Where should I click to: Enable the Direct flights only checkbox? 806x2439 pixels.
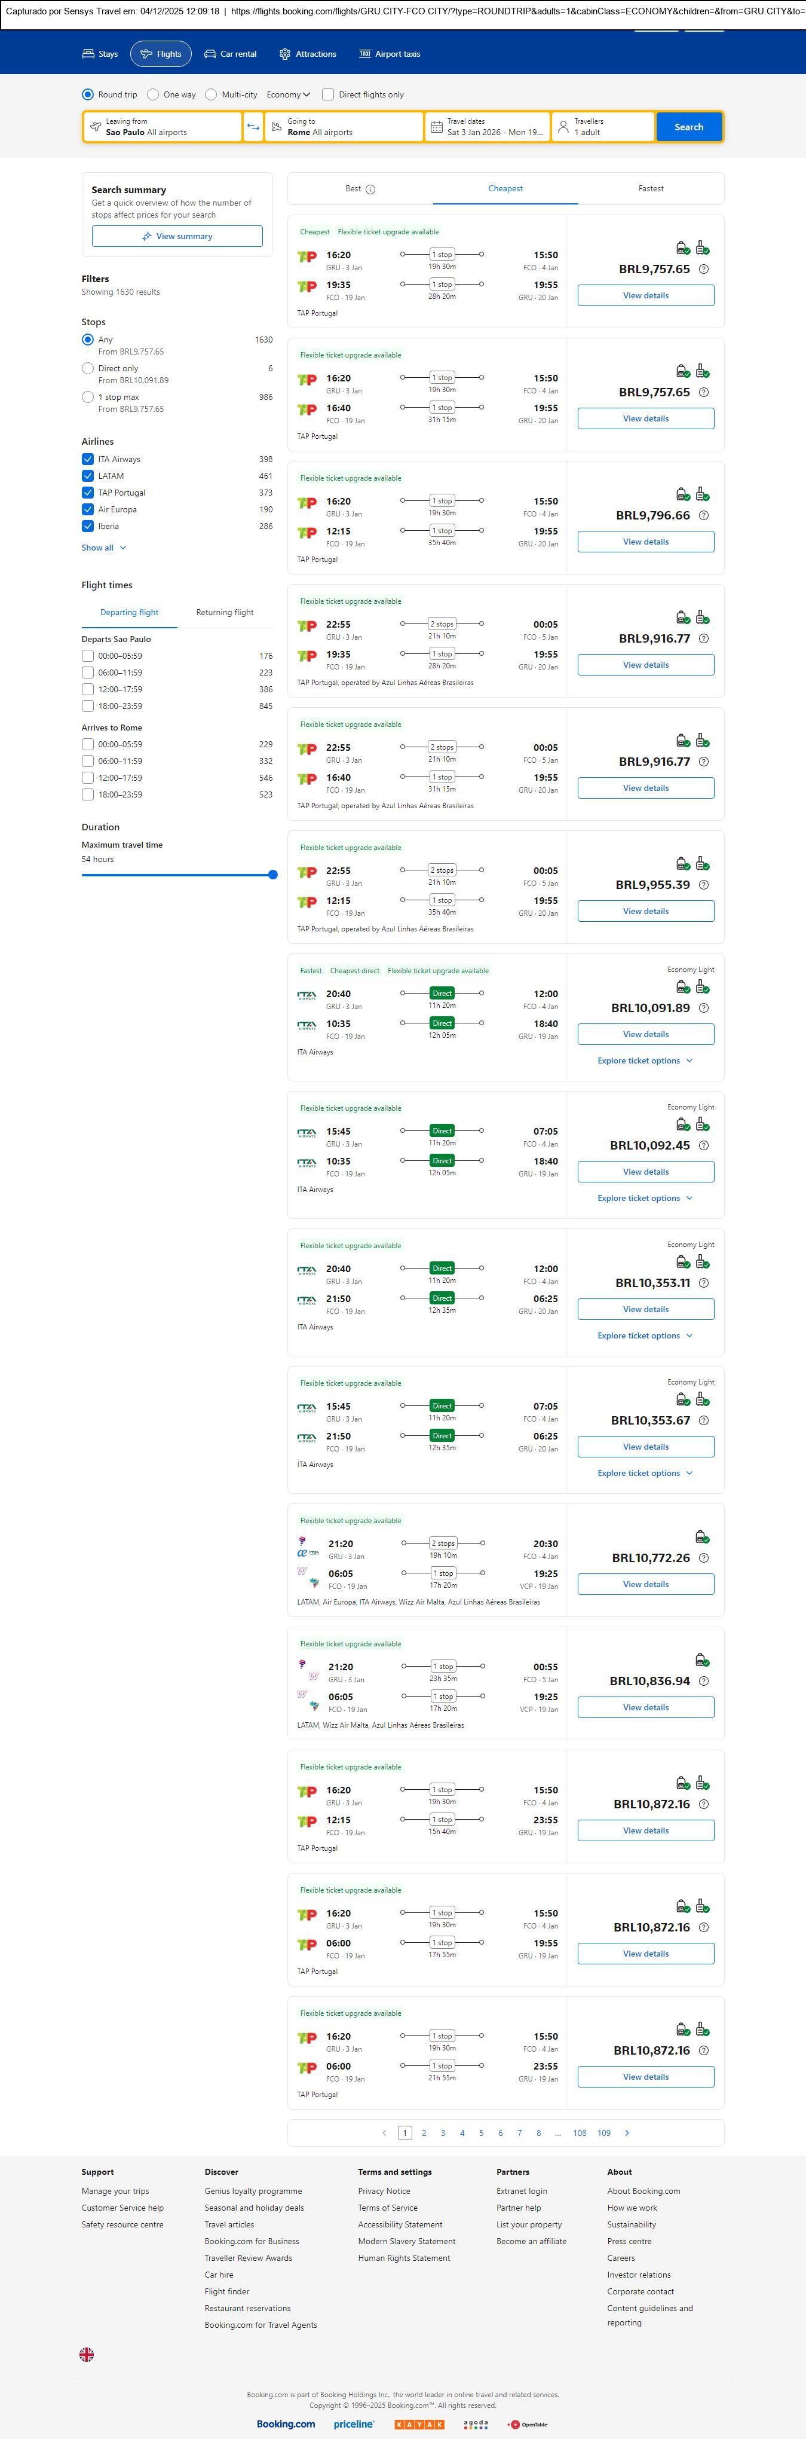click(x=328, y=94)
